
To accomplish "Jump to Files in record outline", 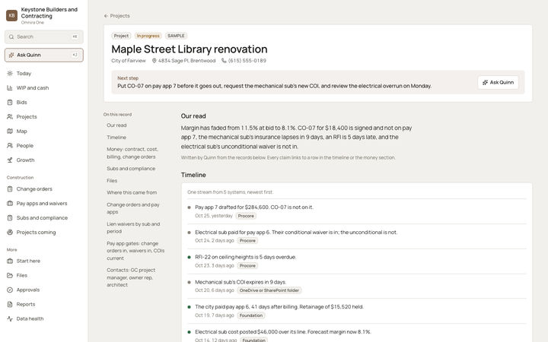I will 112,181.
